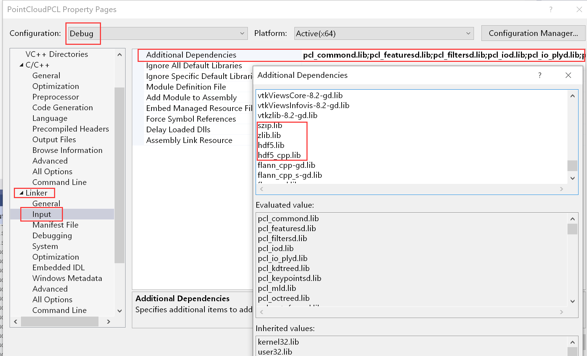Select Ignore All Default Libraries property
The width and height of the screenshot is (587, 356).
pyautogui.click(x=194, y=65)
